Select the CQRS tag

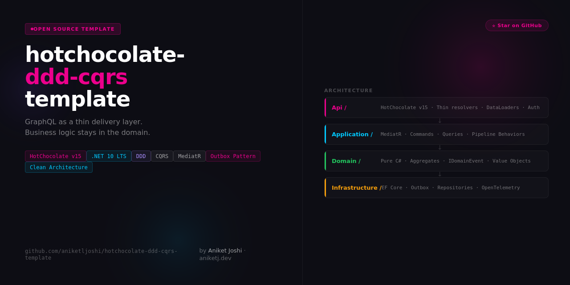click(x=162, y=156)
